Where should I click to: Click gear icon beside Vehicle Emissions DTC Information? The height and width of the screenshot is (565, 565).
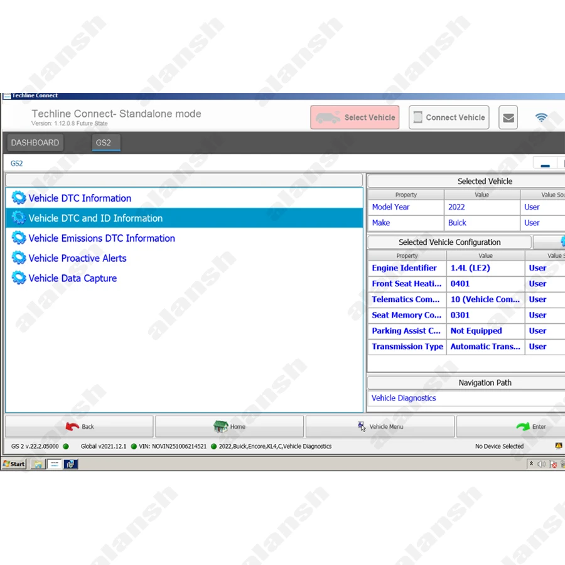(19, 238)
